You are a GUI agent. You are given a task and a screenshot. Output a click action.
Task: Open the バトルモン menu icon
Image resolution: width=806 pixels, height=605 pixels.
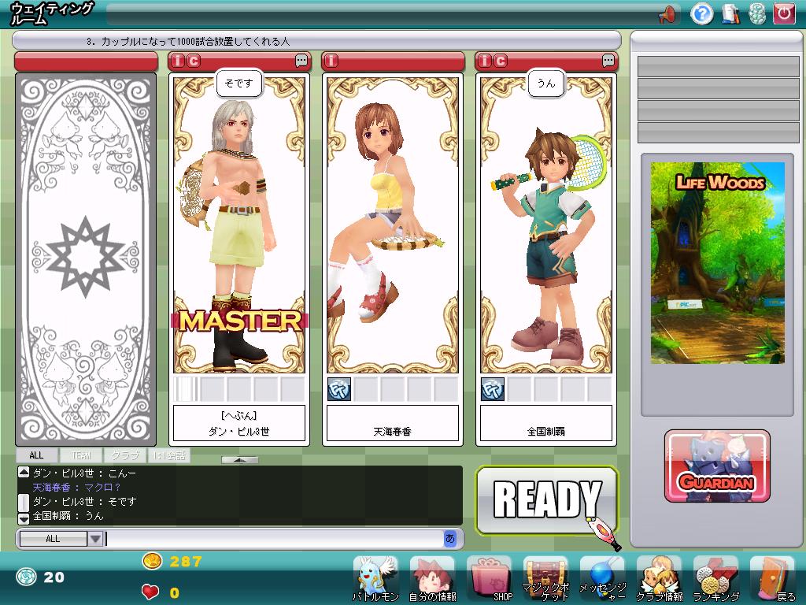pyautogui.click(x=375, y=578)
